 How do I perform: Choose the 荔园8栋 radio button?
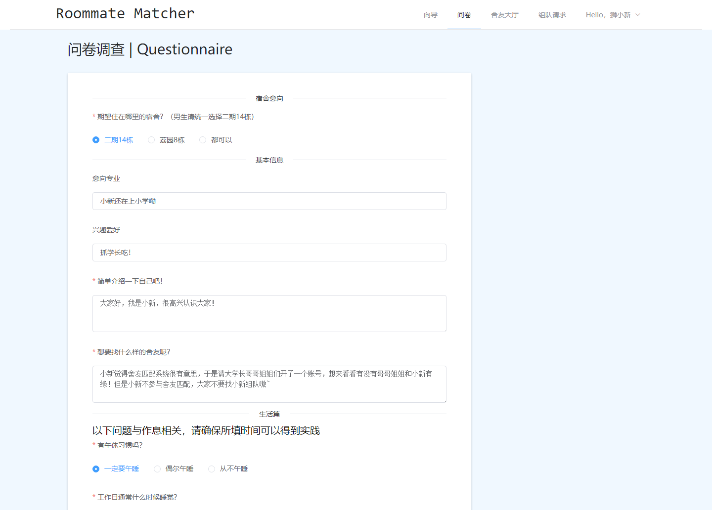(x=166, y=140)
